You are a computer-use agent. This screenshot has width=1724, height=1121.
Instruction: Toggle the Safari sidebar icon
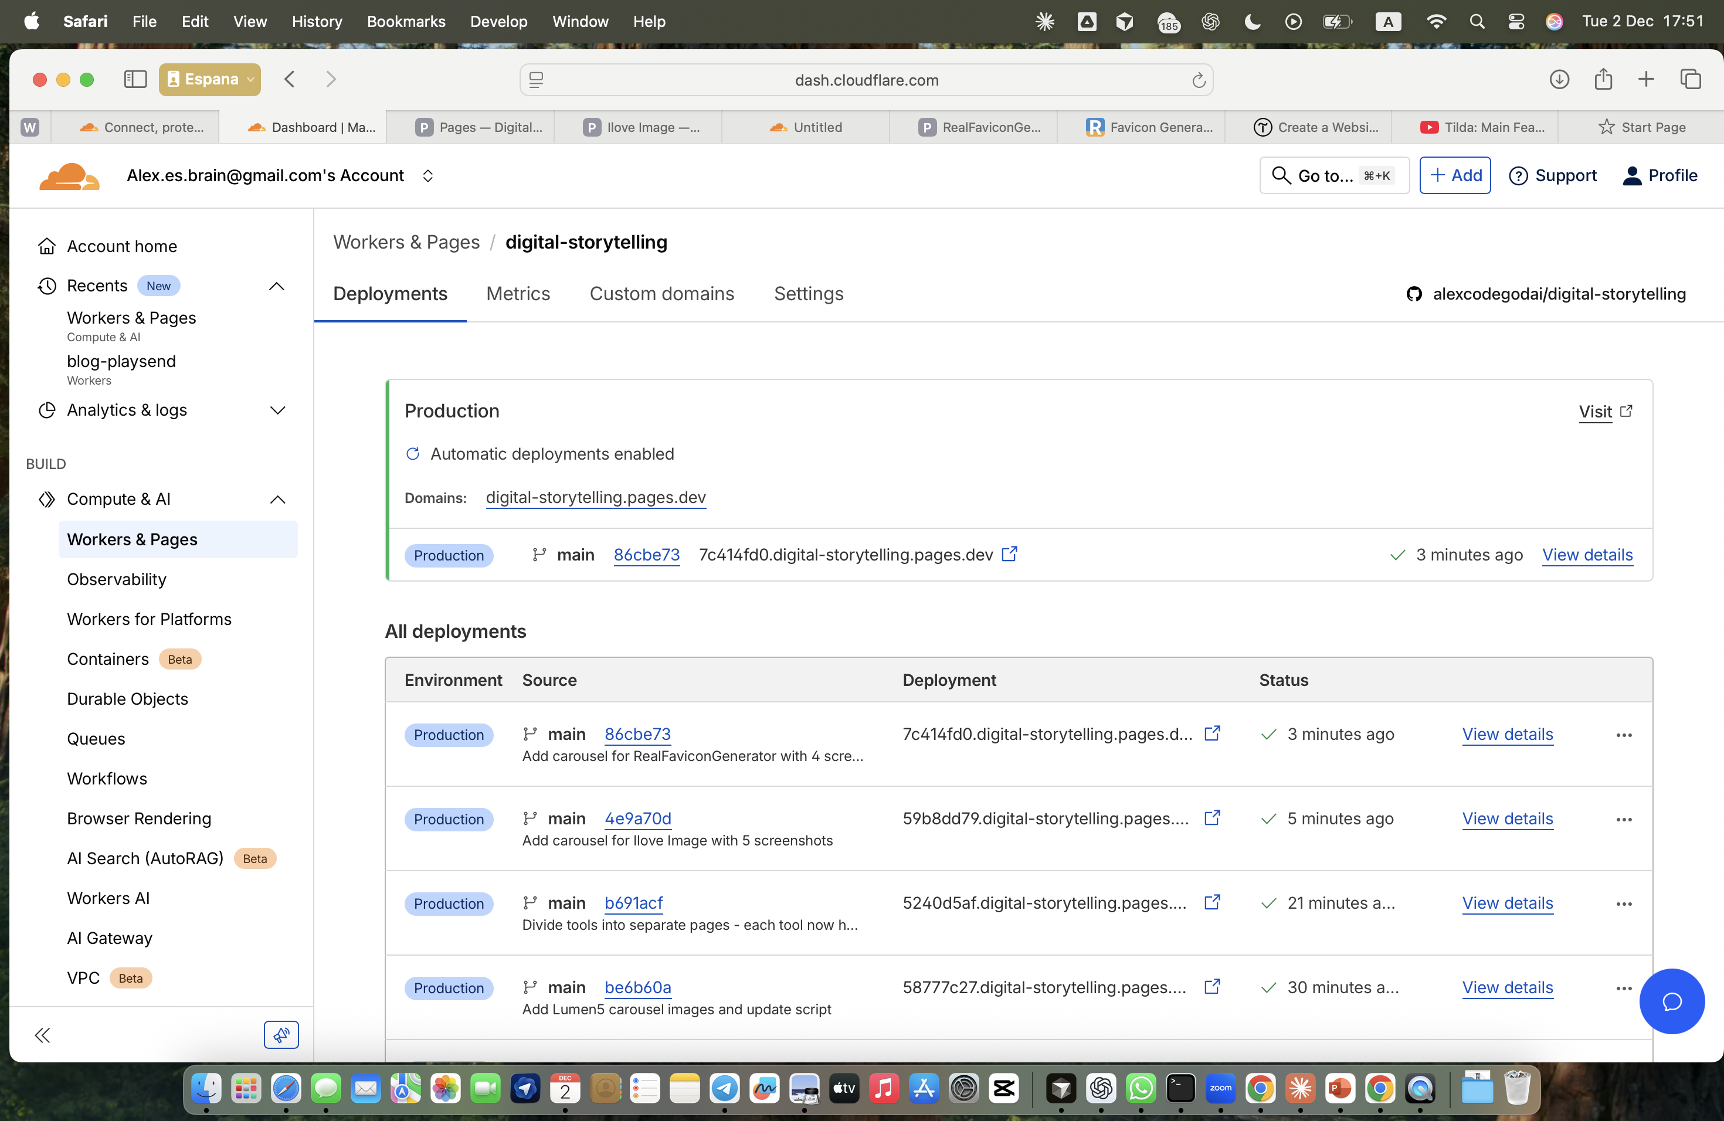[135, 79]
